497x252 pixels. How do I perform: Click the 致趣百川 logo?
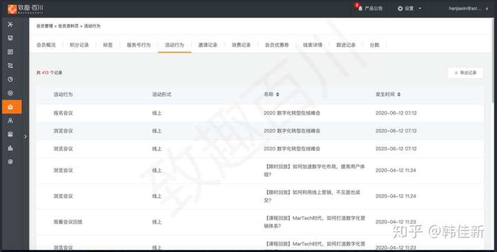coord(26,9)
